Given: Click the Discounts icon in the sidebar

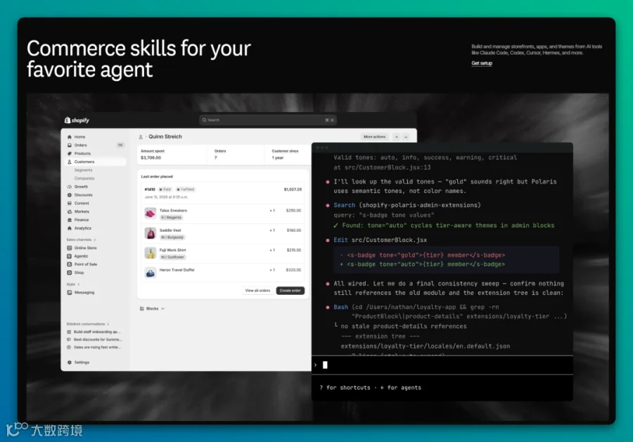Looking at the screenshot, I should (70, 195).
